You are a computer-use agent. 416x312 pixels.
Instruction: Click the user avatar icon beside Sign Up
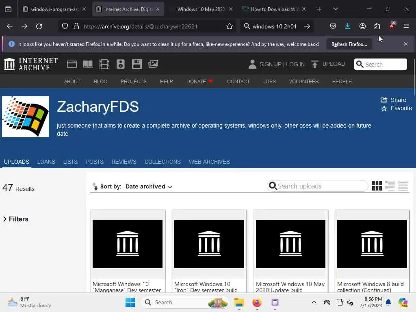coord(252,64)
